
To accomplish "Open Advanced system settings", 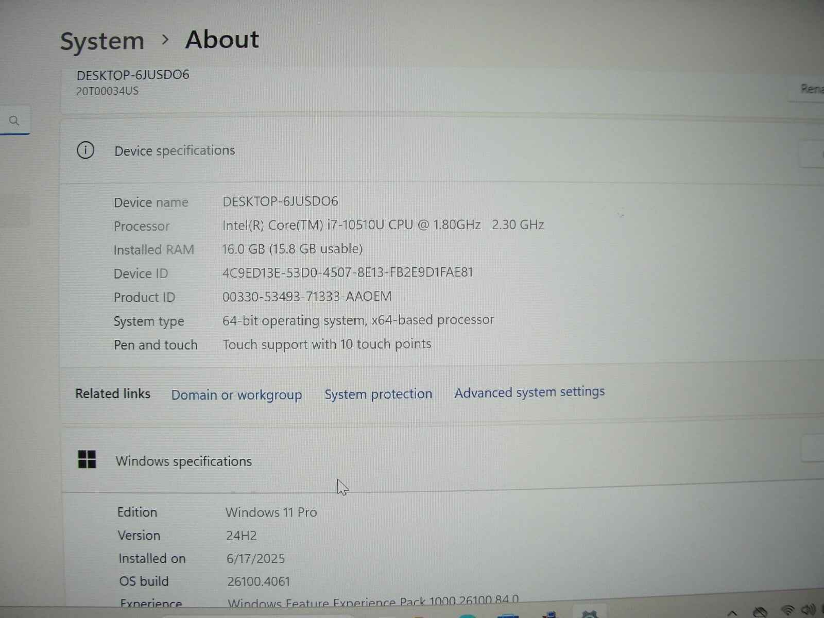I will pyautogui.click(x=529, y=392).
